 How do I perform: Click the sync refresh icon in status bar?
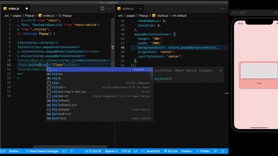[64, 151]
